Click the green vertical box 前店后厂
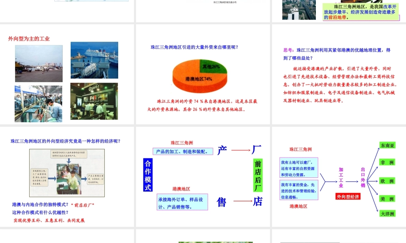This screenshot has height=243, width=406. point(258,175)
